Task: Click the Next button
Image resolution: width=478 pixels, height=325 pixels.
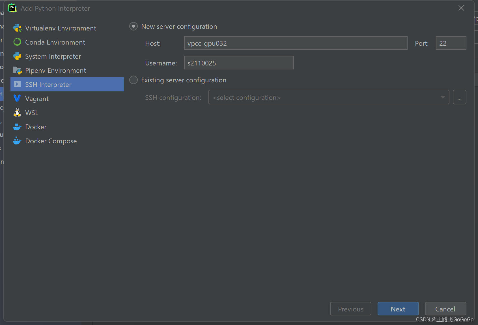Action: tap(398, 309)
